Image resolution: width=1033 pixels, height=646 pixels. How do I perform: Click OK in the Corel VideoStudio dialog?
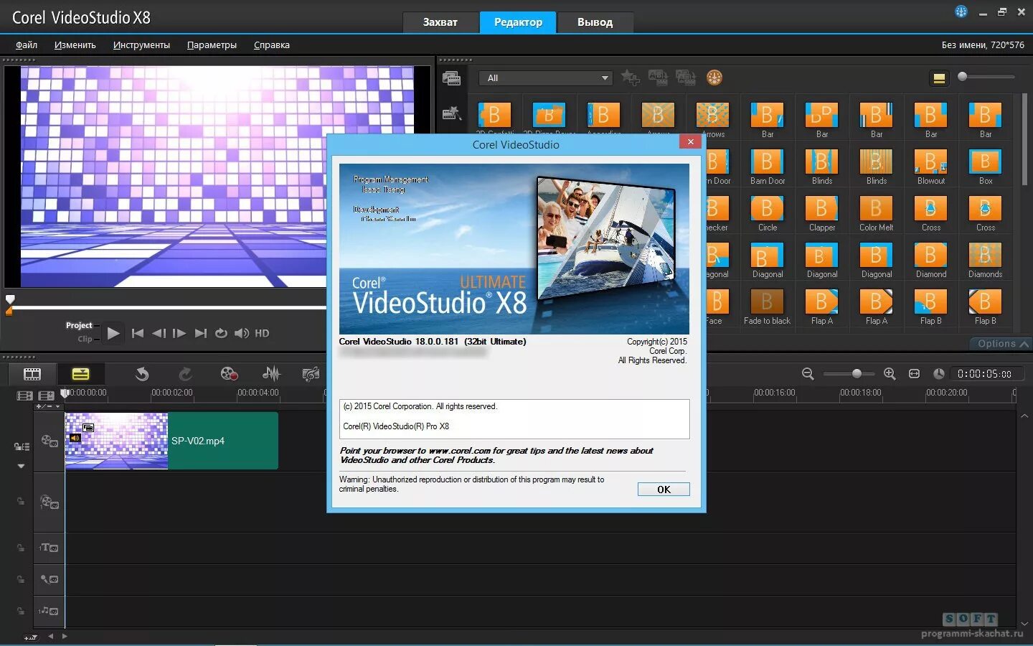point(664,489)
